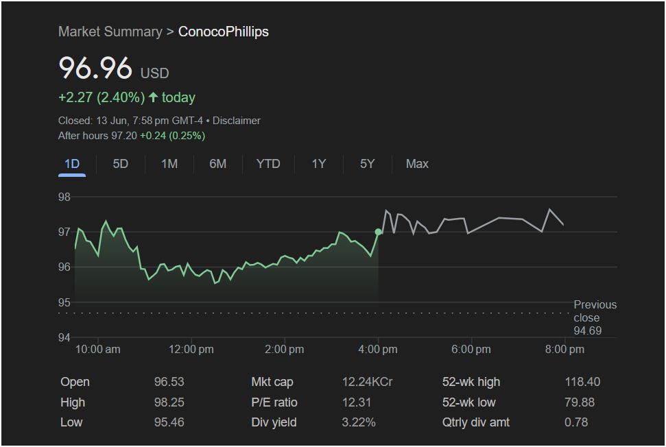Click the green up arrow beside today
The image size is (666, 447).
(x=154, y=97)
